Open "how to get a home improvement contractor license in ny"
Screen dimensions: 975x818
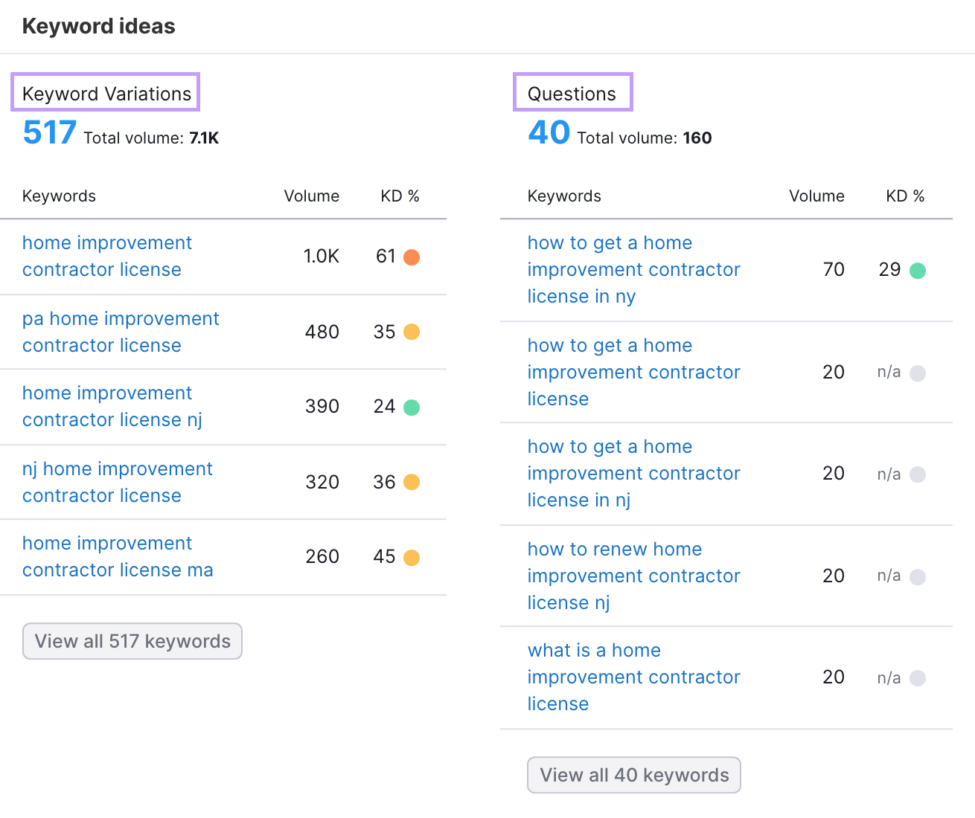pyautogui.click(x=633, y=269)
